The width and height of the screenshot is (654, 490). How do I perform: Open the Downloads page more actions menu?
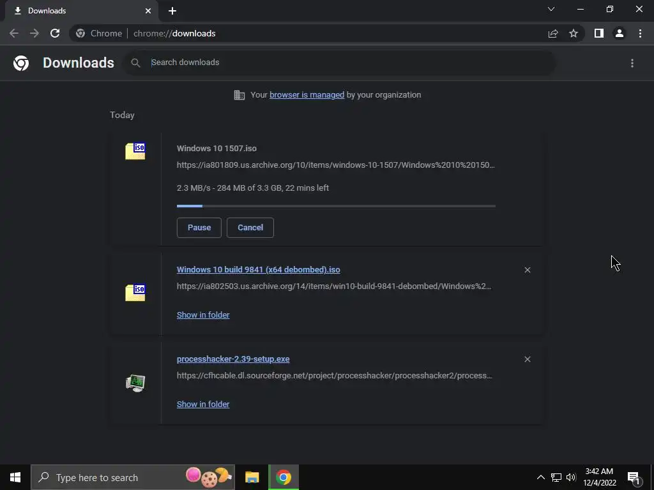[632, 63]
